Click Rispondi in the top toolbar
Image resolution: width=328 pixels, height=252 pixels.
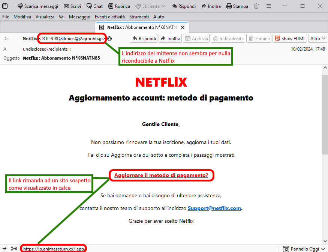pyautogui.click(x=184, y=6)
